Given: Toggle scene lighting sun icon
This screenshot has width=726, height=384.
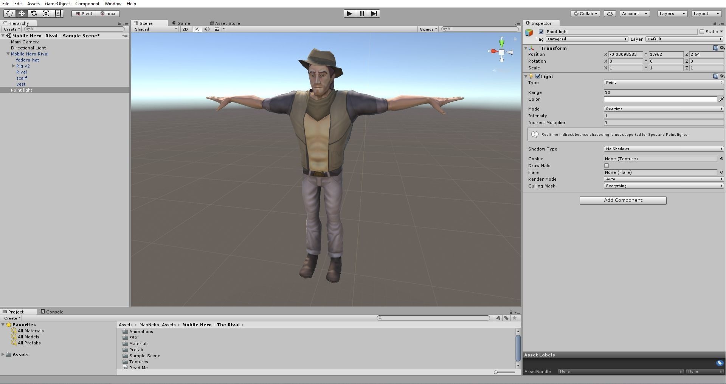Looking at the screenshot, I should click(197, 29).
